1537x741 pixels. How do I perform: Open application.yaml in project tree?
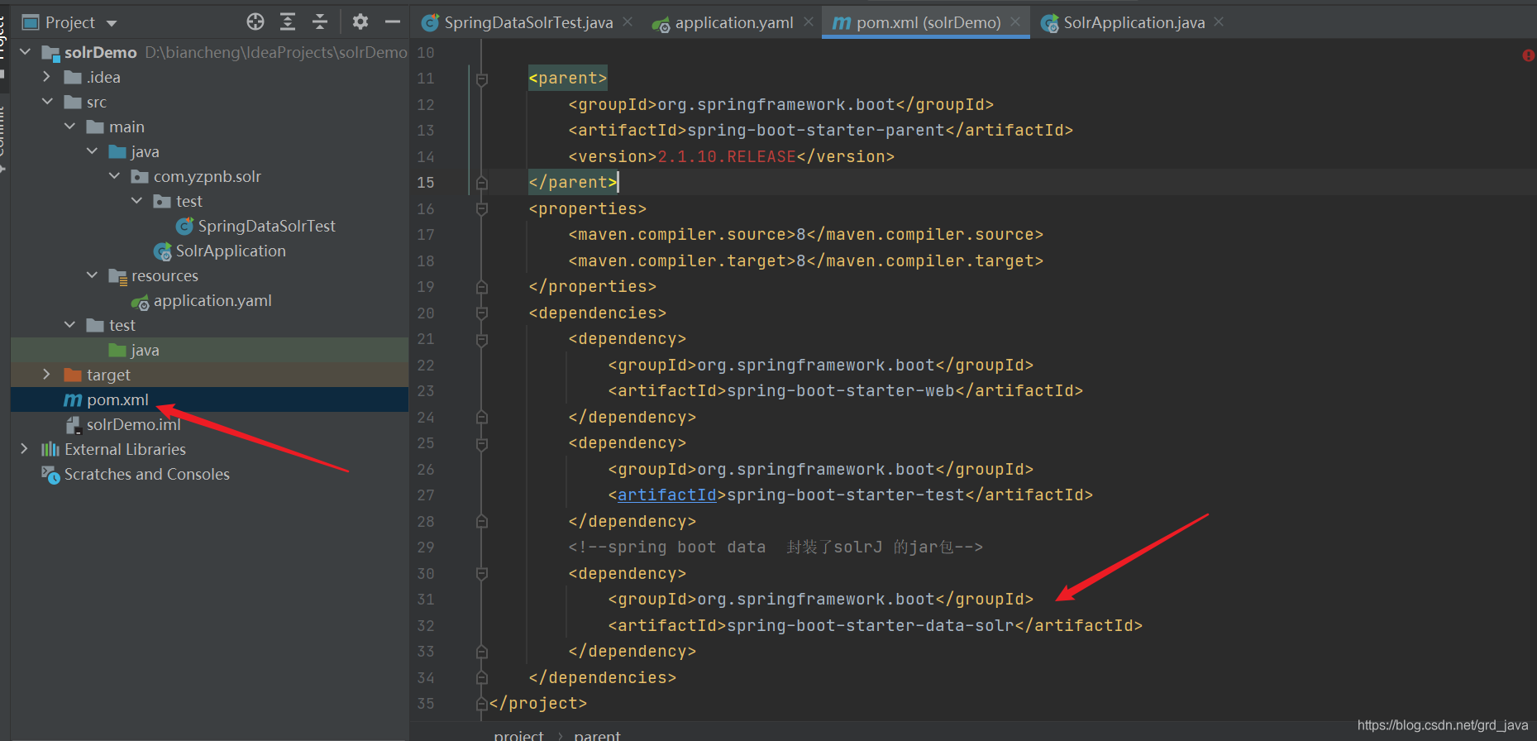pyautogui.click(x=212, y=300)
